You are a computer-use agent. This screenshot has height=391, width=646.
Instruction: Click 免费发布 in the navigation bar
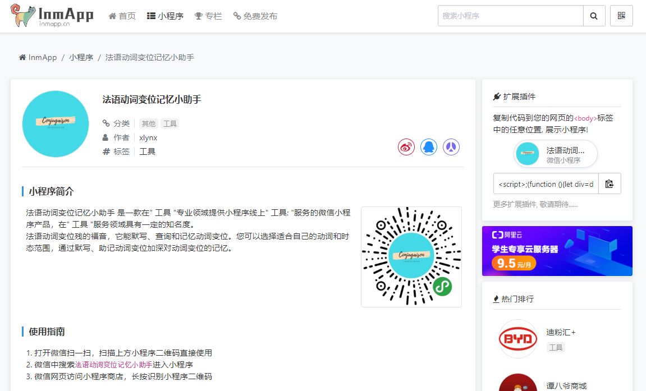[255, 16]
